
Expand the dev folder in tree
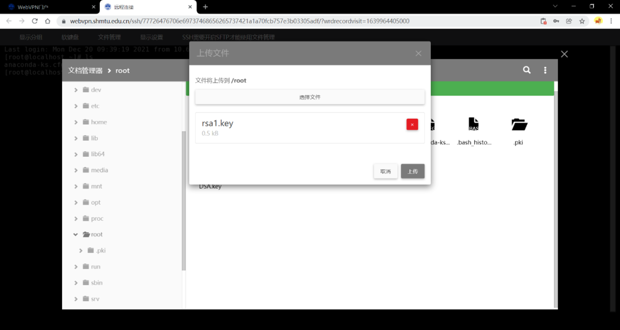76,90
